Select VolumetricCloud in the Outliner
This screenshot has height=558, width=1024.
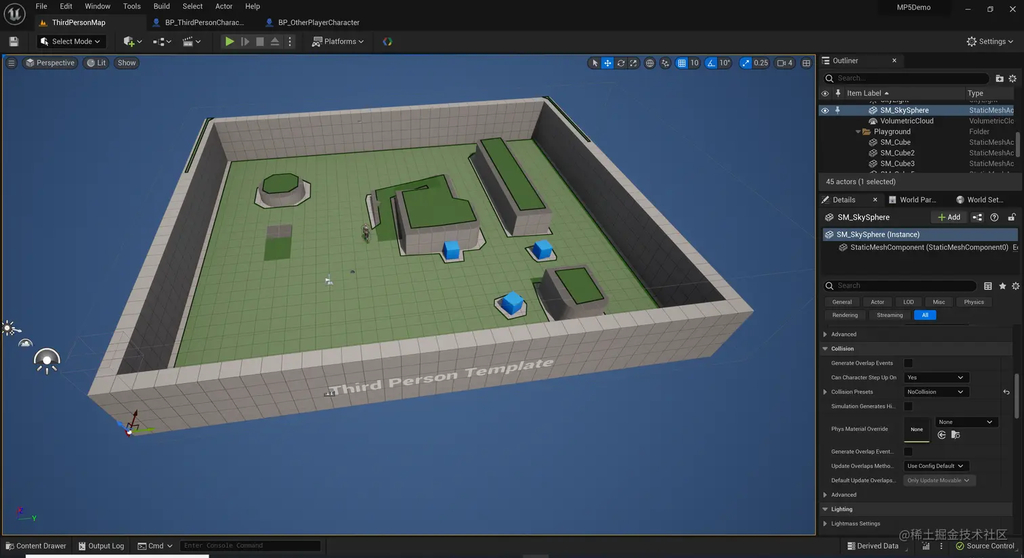click(906, 121)
